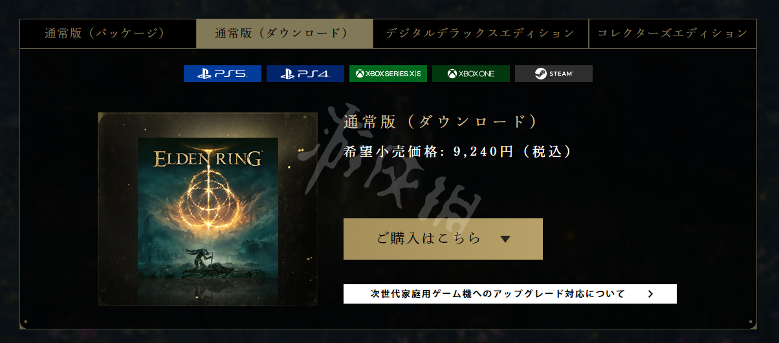Click the Xbox sphere logo beside XBOX ONE
779x343 pixels.
452,74
